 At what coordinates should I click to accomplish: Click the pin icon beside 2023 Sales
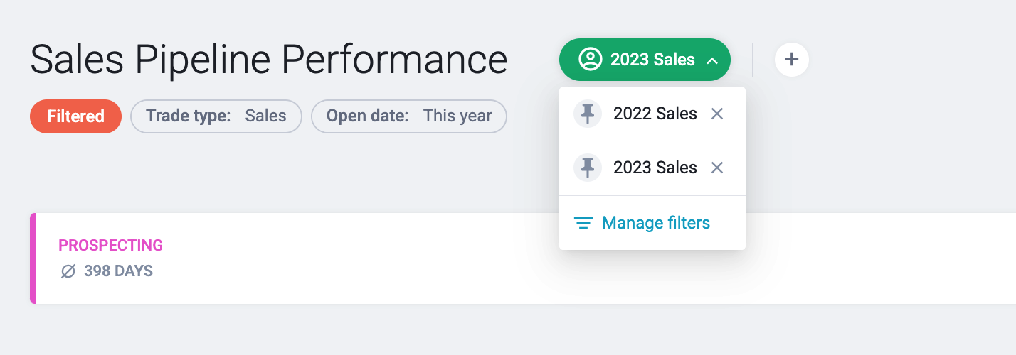[x=588, y=168]
